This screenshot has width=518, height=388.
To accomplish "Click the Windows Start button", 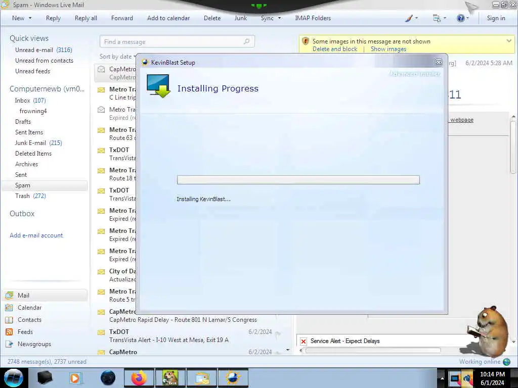I will [14, 378].
